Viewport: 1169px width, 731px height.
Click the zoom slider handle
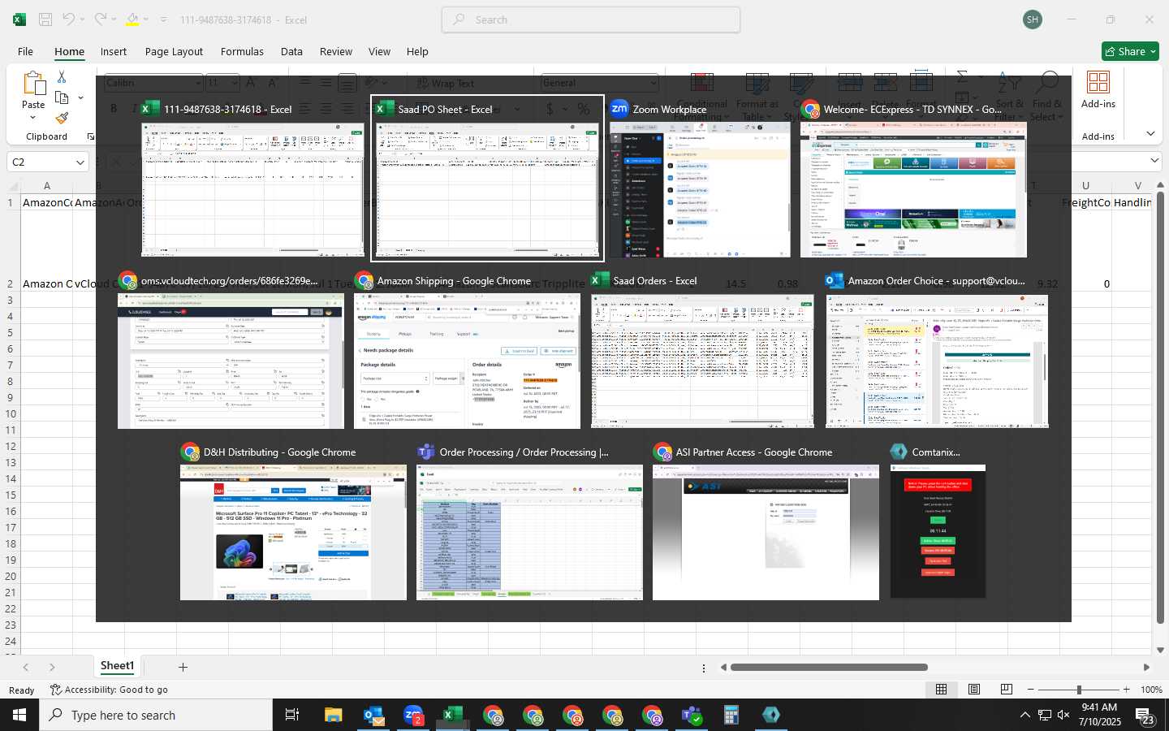point(1079,690)
